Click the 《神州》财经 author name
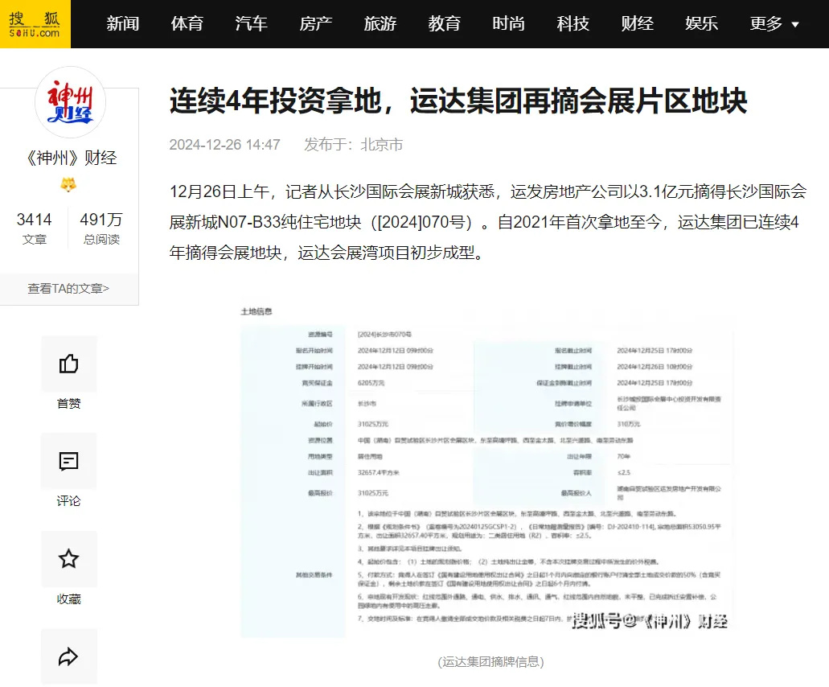 71,158
